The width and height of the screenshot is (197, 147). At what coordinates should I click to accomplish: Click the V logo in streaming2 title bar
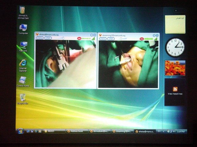click(100, 36)
